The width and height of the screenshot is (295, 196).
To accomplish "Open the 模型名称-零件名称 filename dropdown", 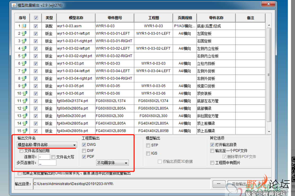I will [47, 145].
